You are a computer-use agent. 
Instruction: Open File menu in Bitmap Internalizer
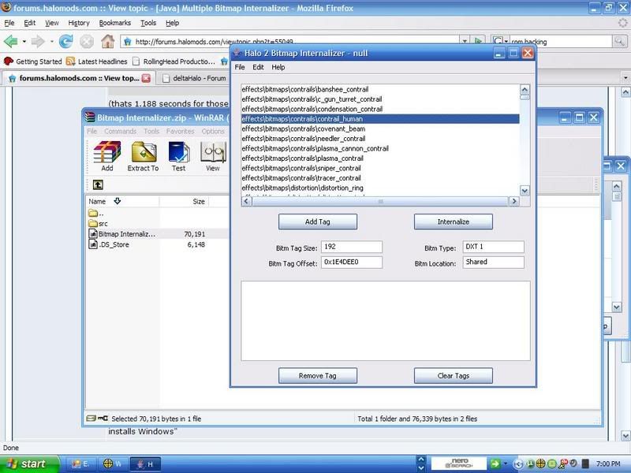240,67
